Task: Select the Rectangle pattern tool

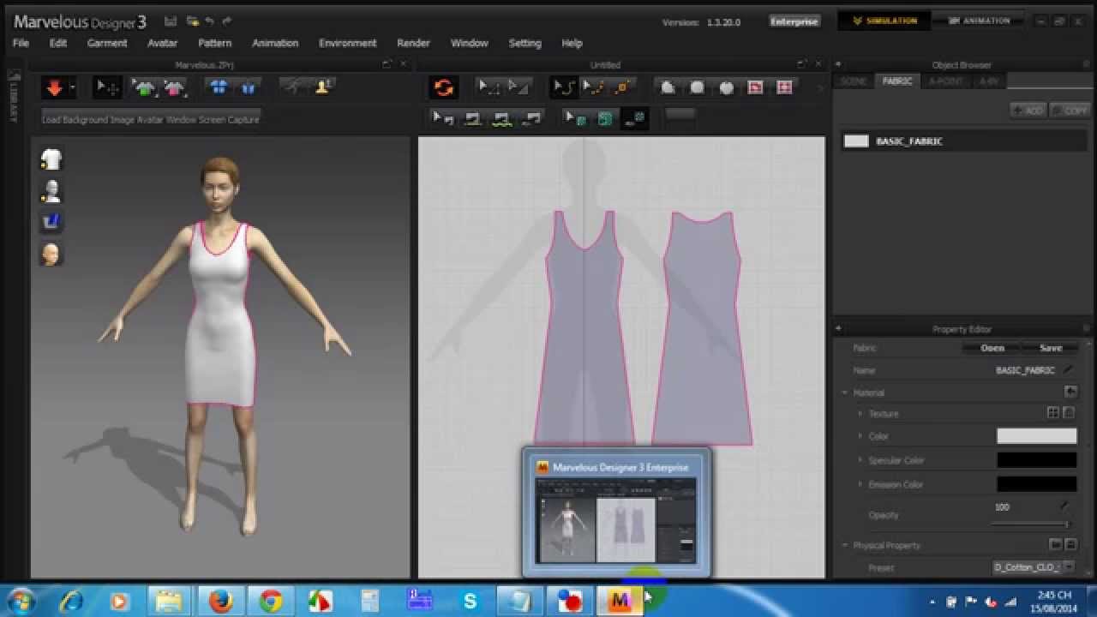Action: (x=698, y=87)
